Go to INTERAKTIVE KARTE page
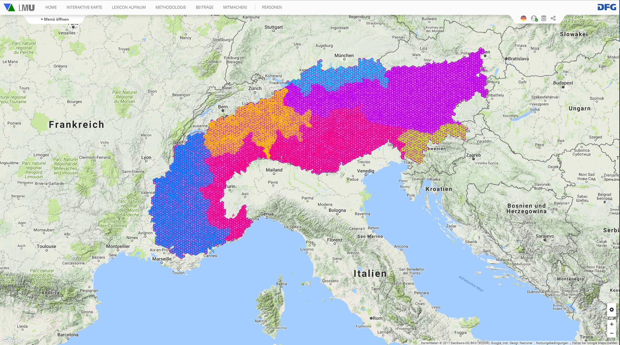The width and height of the screenshot is (620, 345). [84, 7]
